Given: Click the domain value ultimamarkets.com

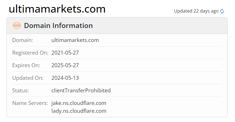Looking at the screenshot, I should click(75, 40).
